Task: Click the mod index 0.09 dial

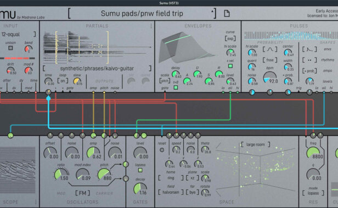Action: (x=82, y=175)
